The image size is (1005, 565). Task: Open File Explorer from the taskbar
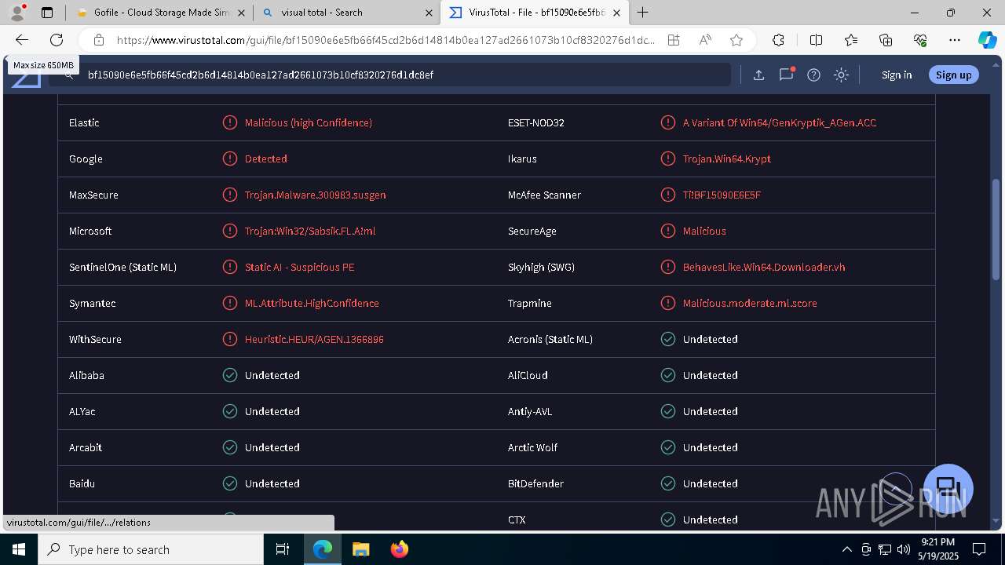click(x=360, y=549)
